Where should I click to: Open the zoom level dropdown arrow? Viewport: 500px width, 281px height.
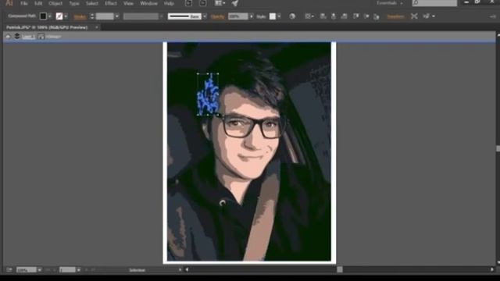pyautogui.click(x=40, y=270)
